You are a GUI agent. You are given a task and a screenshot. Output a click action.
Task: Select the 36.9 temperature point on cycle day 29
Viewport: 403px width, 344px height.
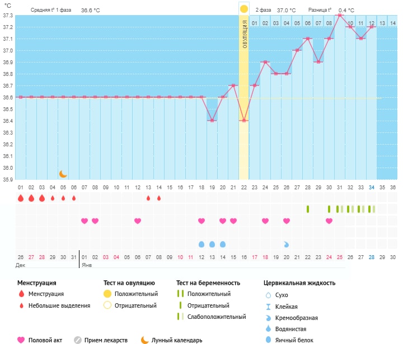coord(318,62)
